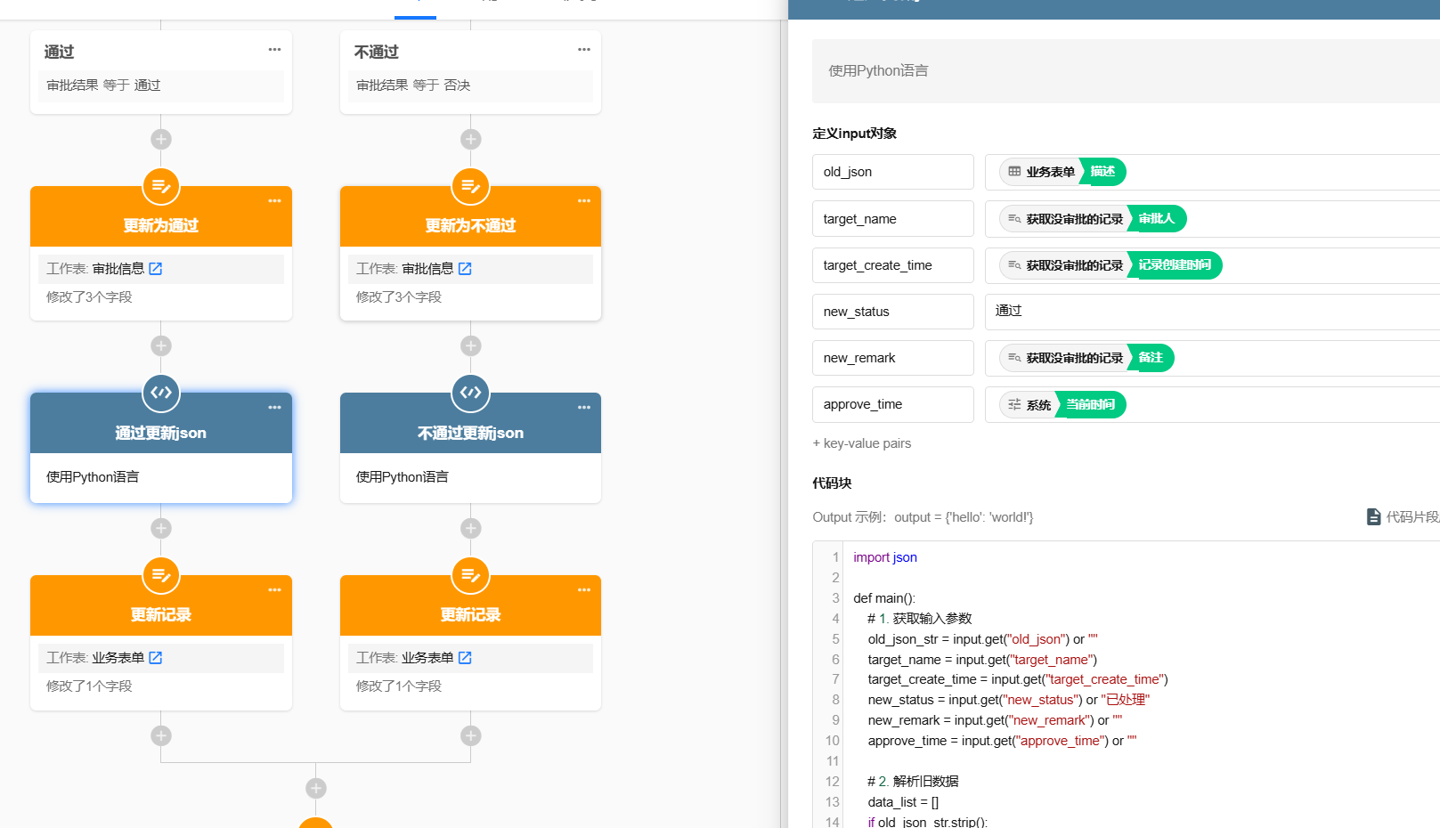The image size is (1440, 828).
Task: Add new key-value pairs row
Action: [862, 443]
